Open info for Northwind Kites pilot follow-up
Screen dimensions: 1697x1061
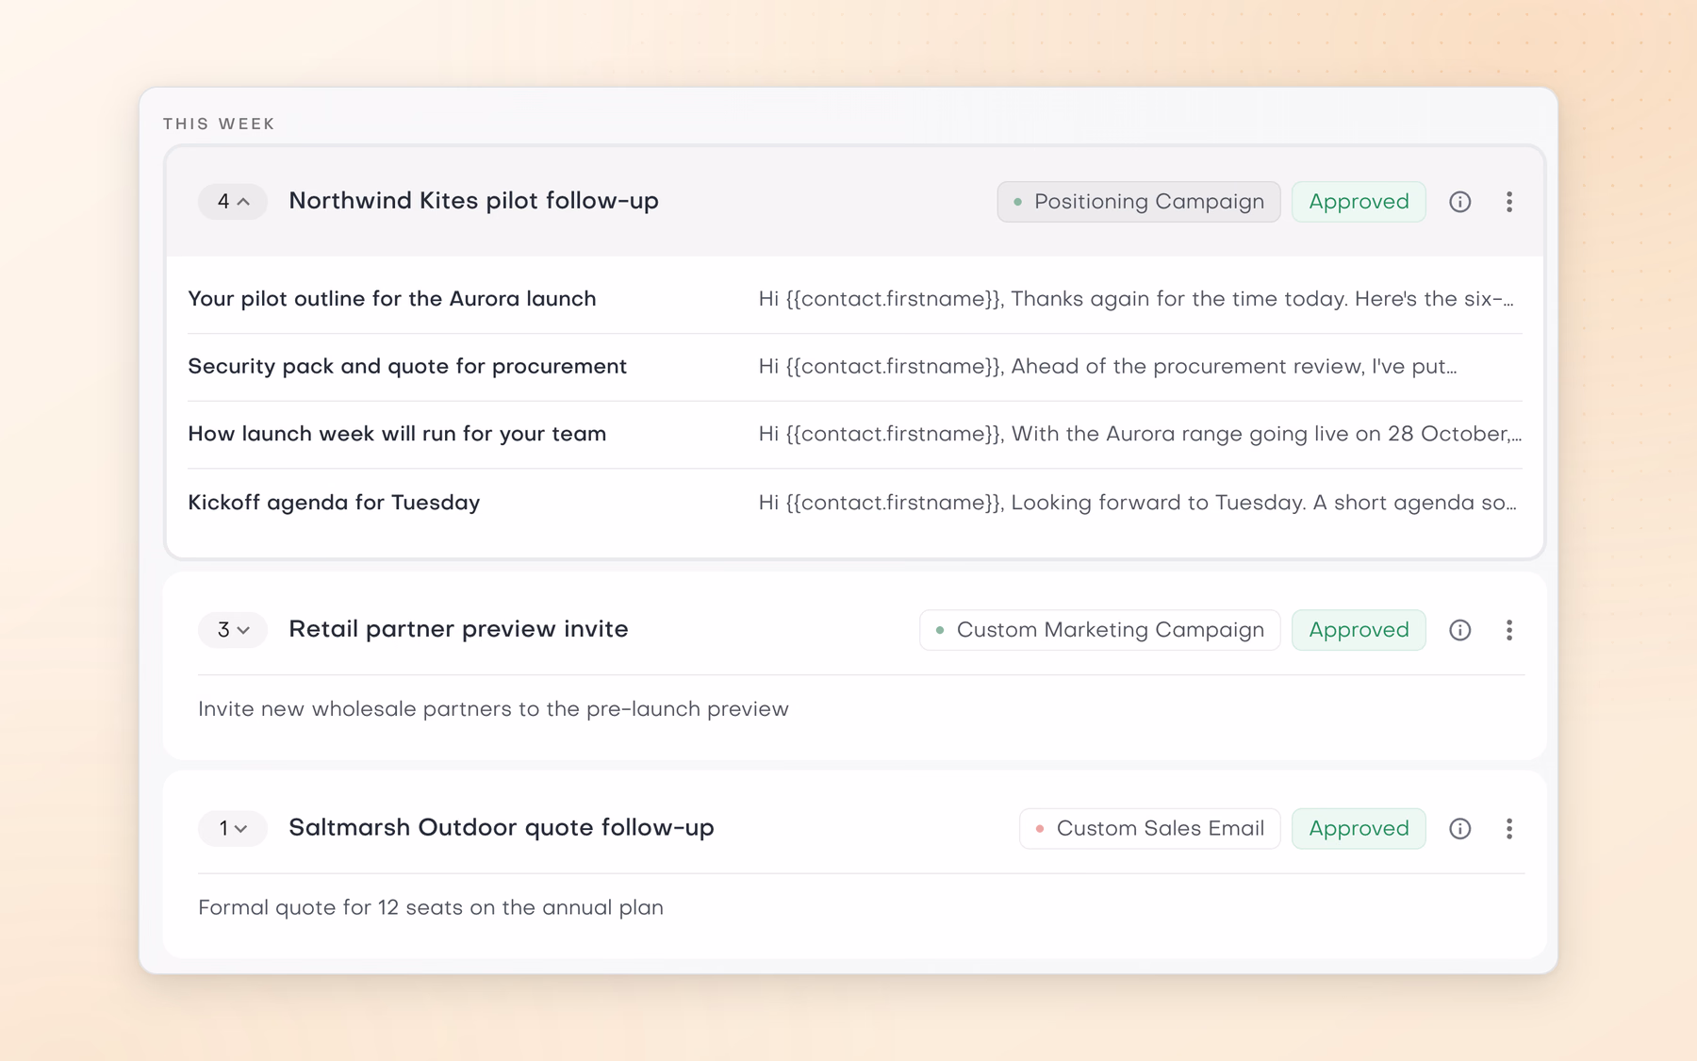[x=1459, y=202]
